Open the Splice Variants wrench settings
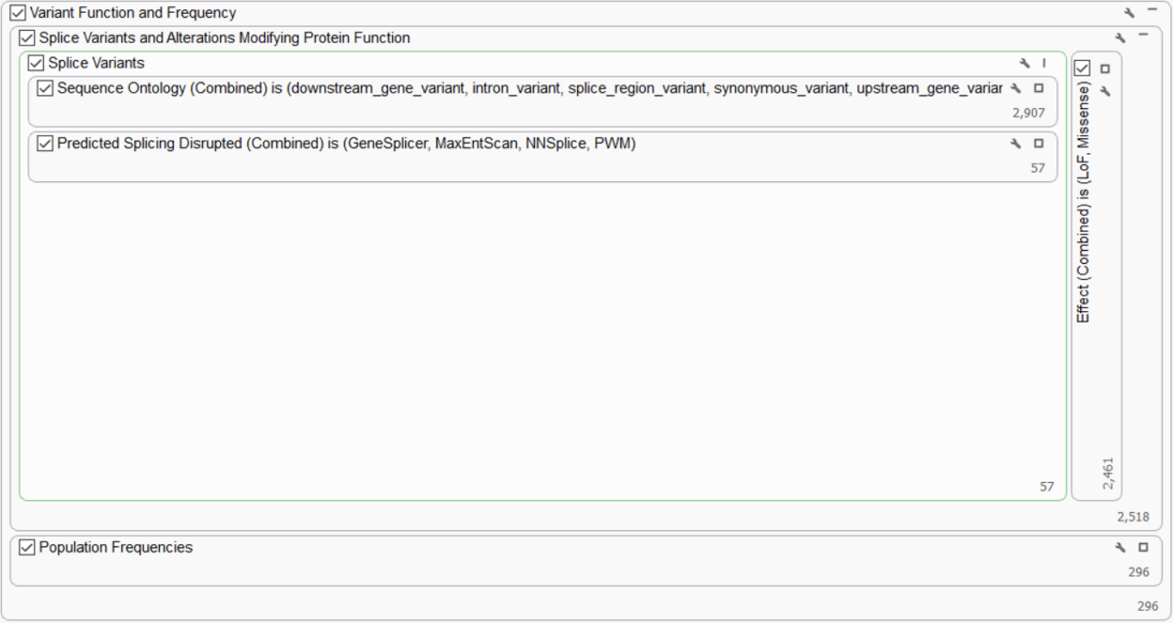 point(1025,64)
